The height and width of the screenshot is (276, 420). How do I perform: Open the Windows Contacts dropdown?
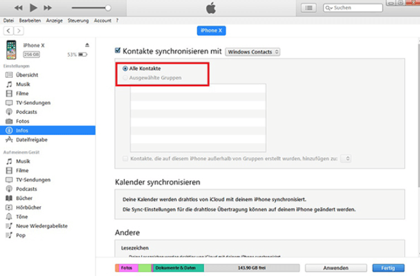coord(253,51)
